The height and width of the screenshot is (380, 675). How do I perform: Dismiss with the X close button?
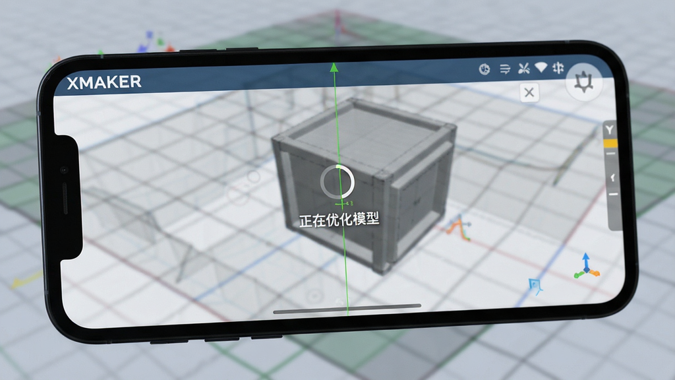coord(529,92)
